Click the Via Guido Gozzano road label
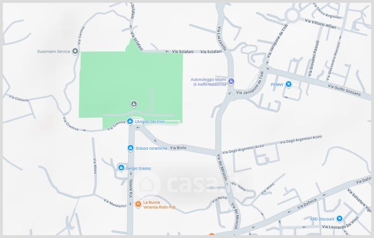The height and width of the screenshot is (238, 374). (x=344, y=90)
